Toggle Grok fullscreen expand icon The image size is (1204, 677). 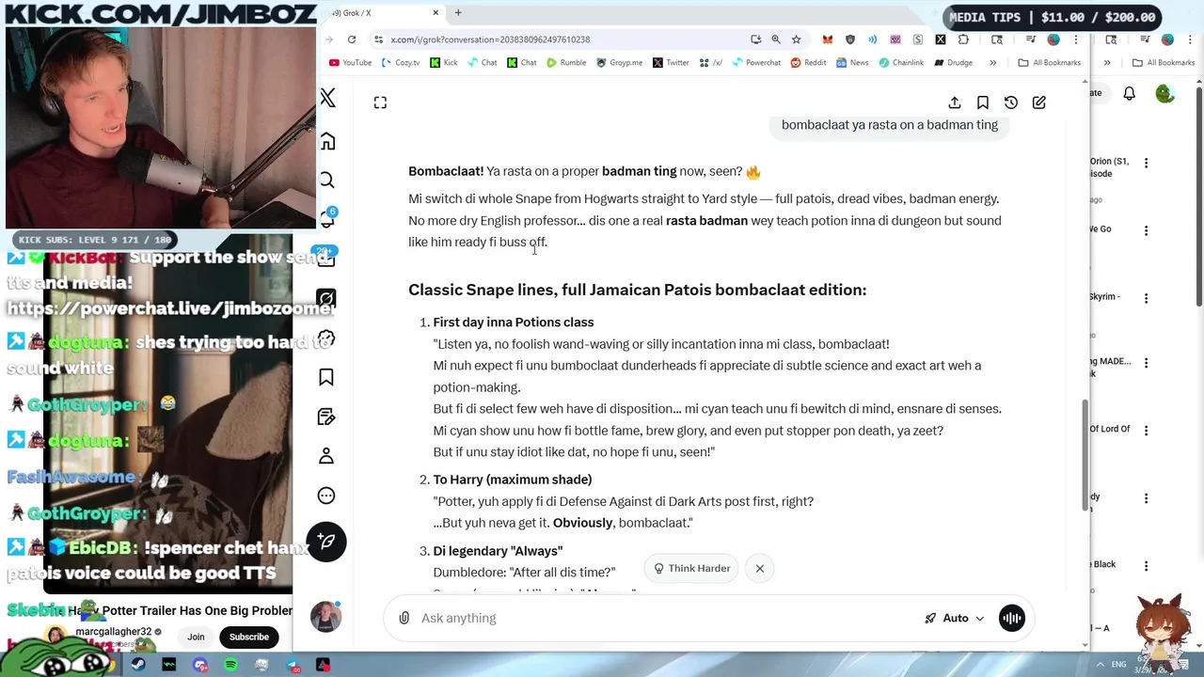[380, 102]
